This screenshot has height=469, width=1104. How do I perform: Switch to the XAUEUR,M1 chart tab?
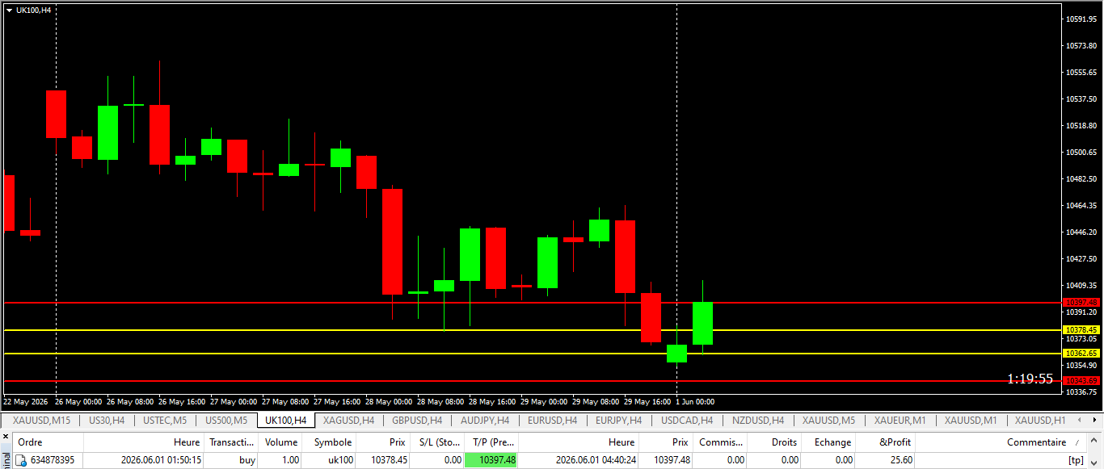tap(900, 420)
